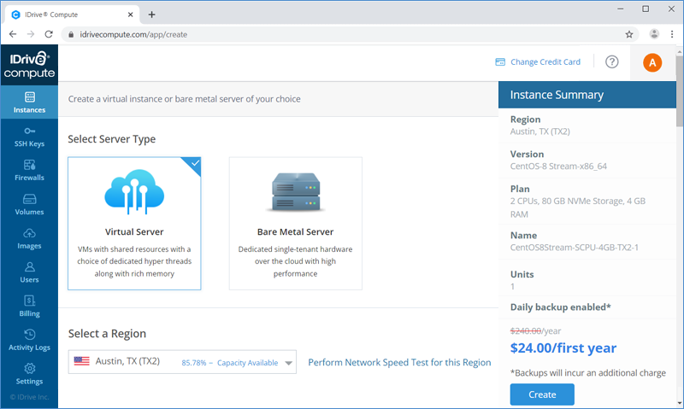Click the credit card icon
Viewport: 684px width, 409px height.
(500, 61)
